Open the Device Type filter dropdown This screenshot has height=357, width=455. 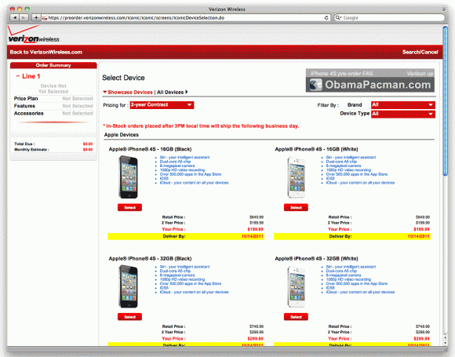(402, 114)
